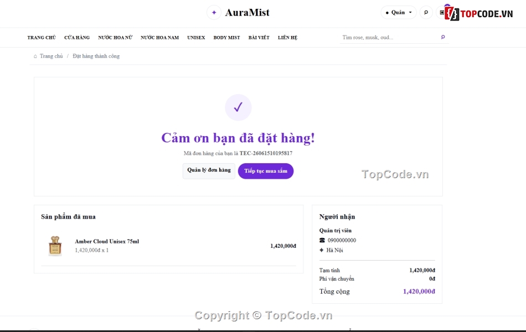Image resolution: width=526 pixels, height=332 pixels.
Task: Click the AuraMist sparkle logo icon
Action: (214, 12)
